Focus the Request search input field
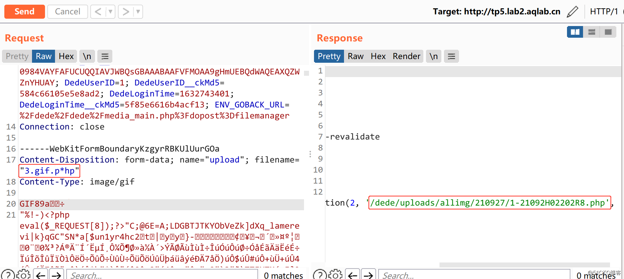Viewport: 624px width, 279px height. 162,275
